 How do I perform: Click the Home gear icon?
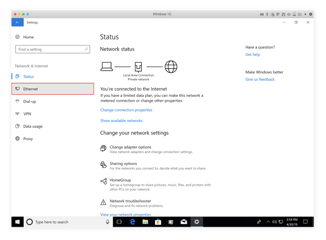click(x=17, y=37)
